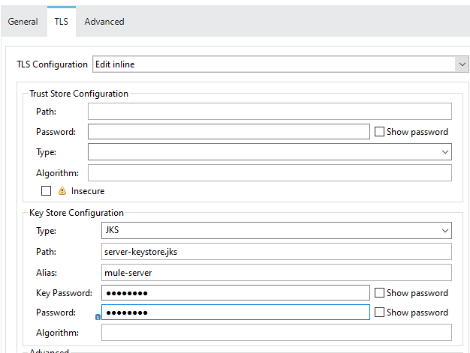This screenshot has height=353, width=470.
Task: Focus the Trust Store Password field
Action: (x=228, y=132)
